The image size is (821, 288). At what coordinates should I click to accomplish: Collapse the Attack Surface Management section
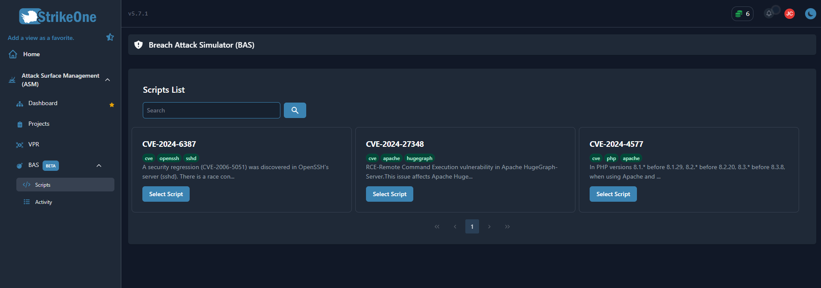click(x=108, y=80)
